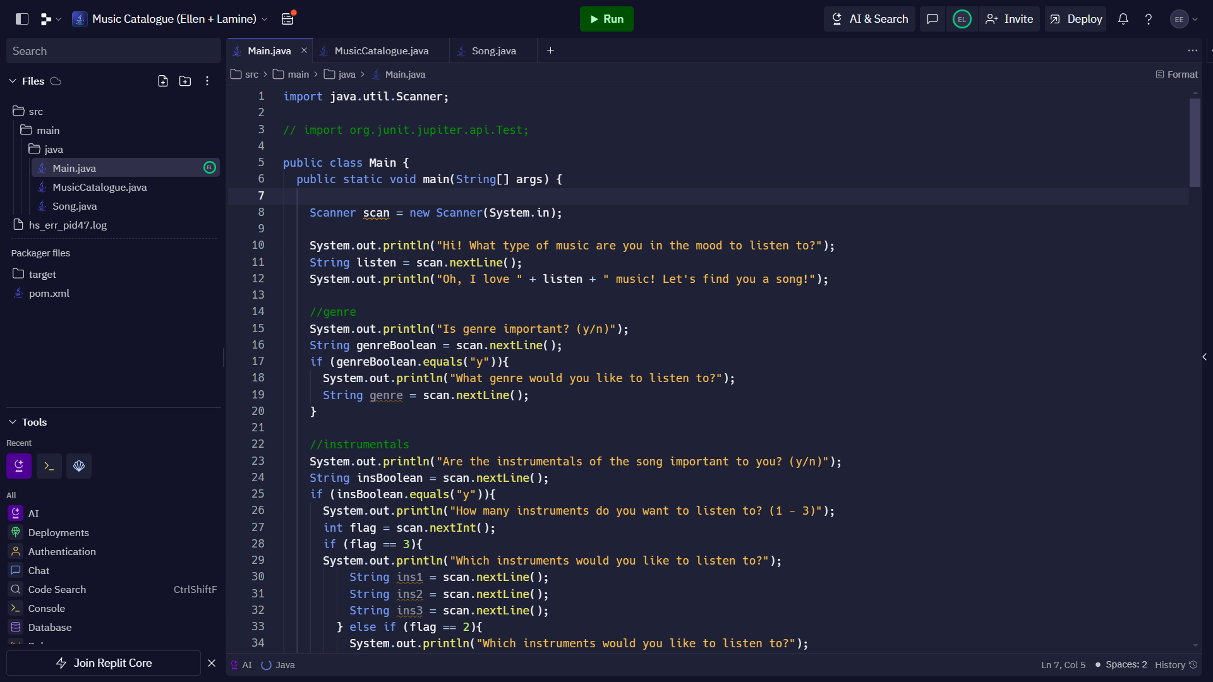Open the notifications bell

click(1123, 19)
